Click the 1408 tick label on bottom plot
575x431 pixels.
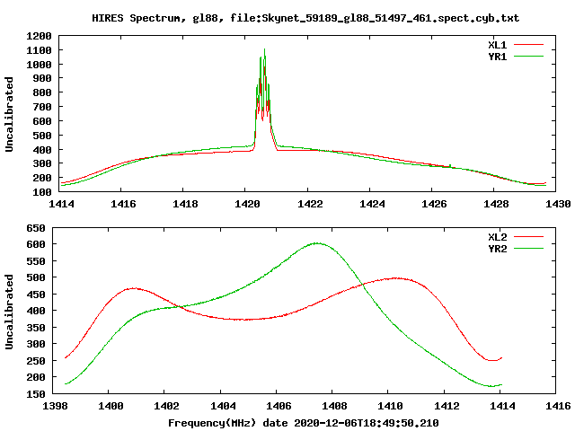click(x=334, y=406)
